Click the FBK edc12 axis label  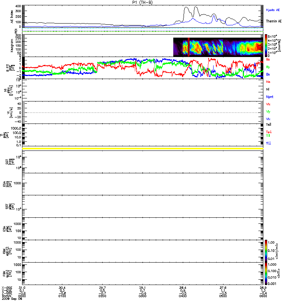7,251
